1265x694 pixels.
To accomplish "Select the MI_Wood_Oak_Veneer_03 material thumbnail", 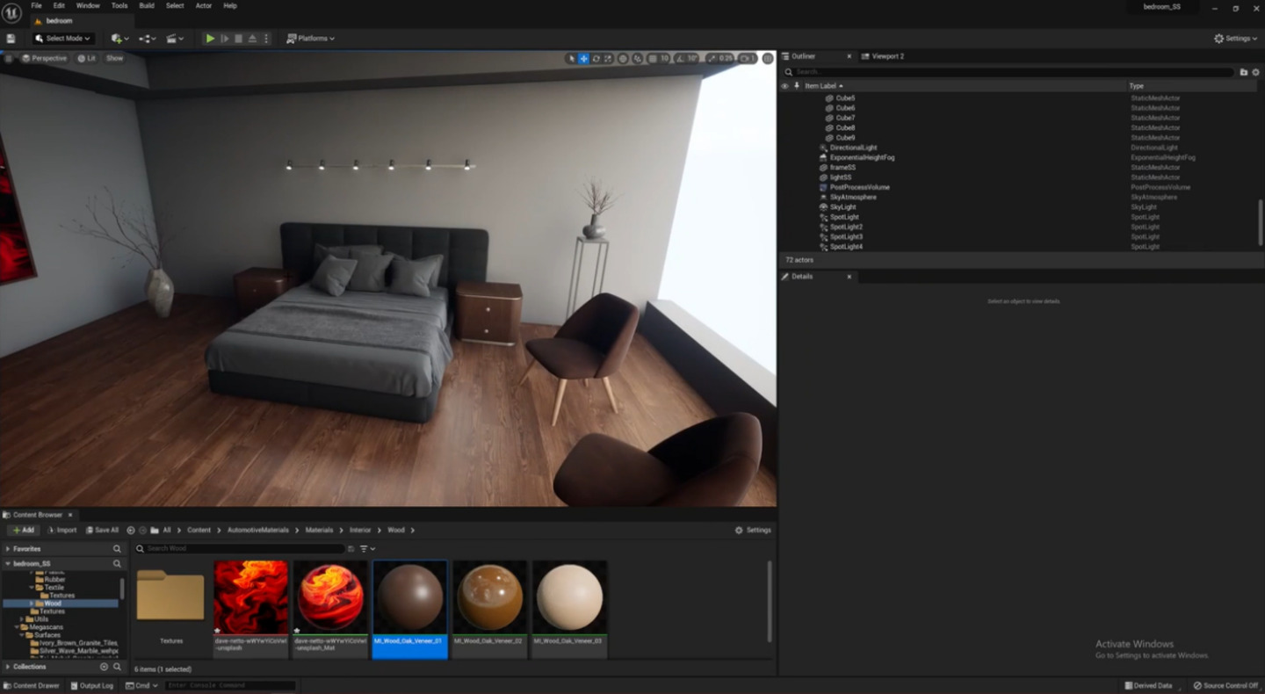I will tap(569, 597).
